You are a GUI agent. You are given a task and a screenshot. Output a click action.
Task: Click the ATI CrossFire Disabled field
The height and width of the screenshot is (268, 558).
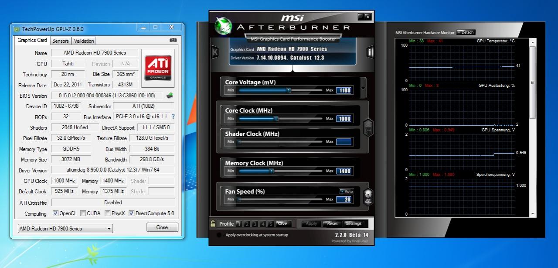113,202
